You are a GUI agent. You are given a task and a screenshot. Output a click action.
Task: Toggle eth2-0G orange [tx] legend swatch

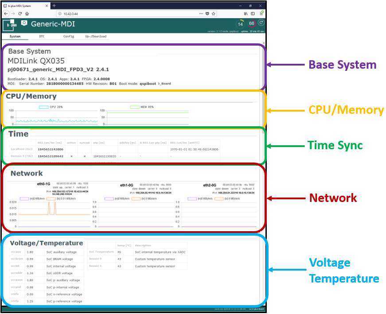tap(219, 199)
